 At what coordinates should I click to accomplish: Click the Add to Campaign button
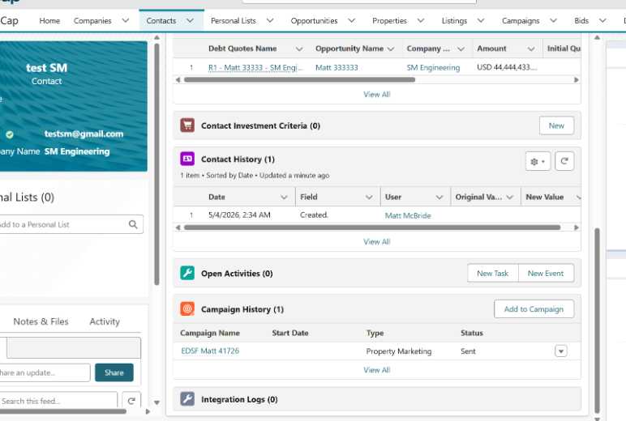point(534,309)
